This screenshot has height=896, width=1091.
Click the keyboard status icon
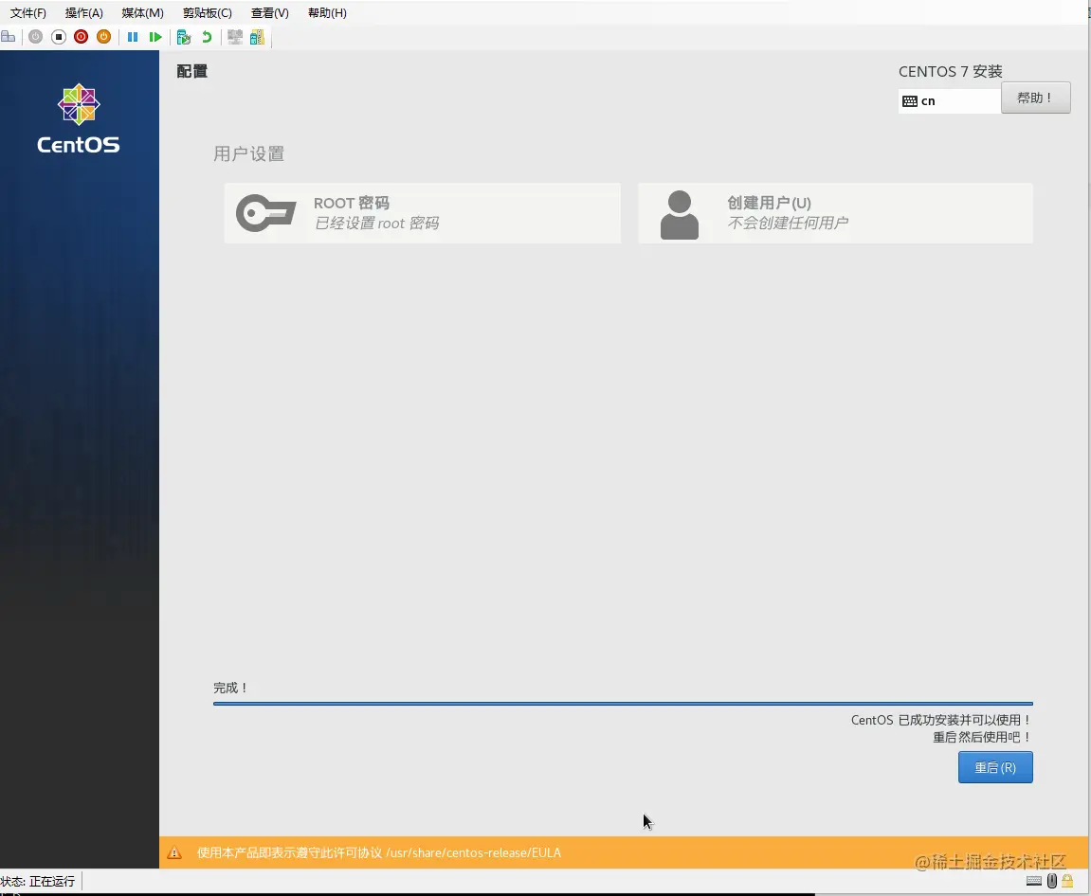click(1034, 881)
